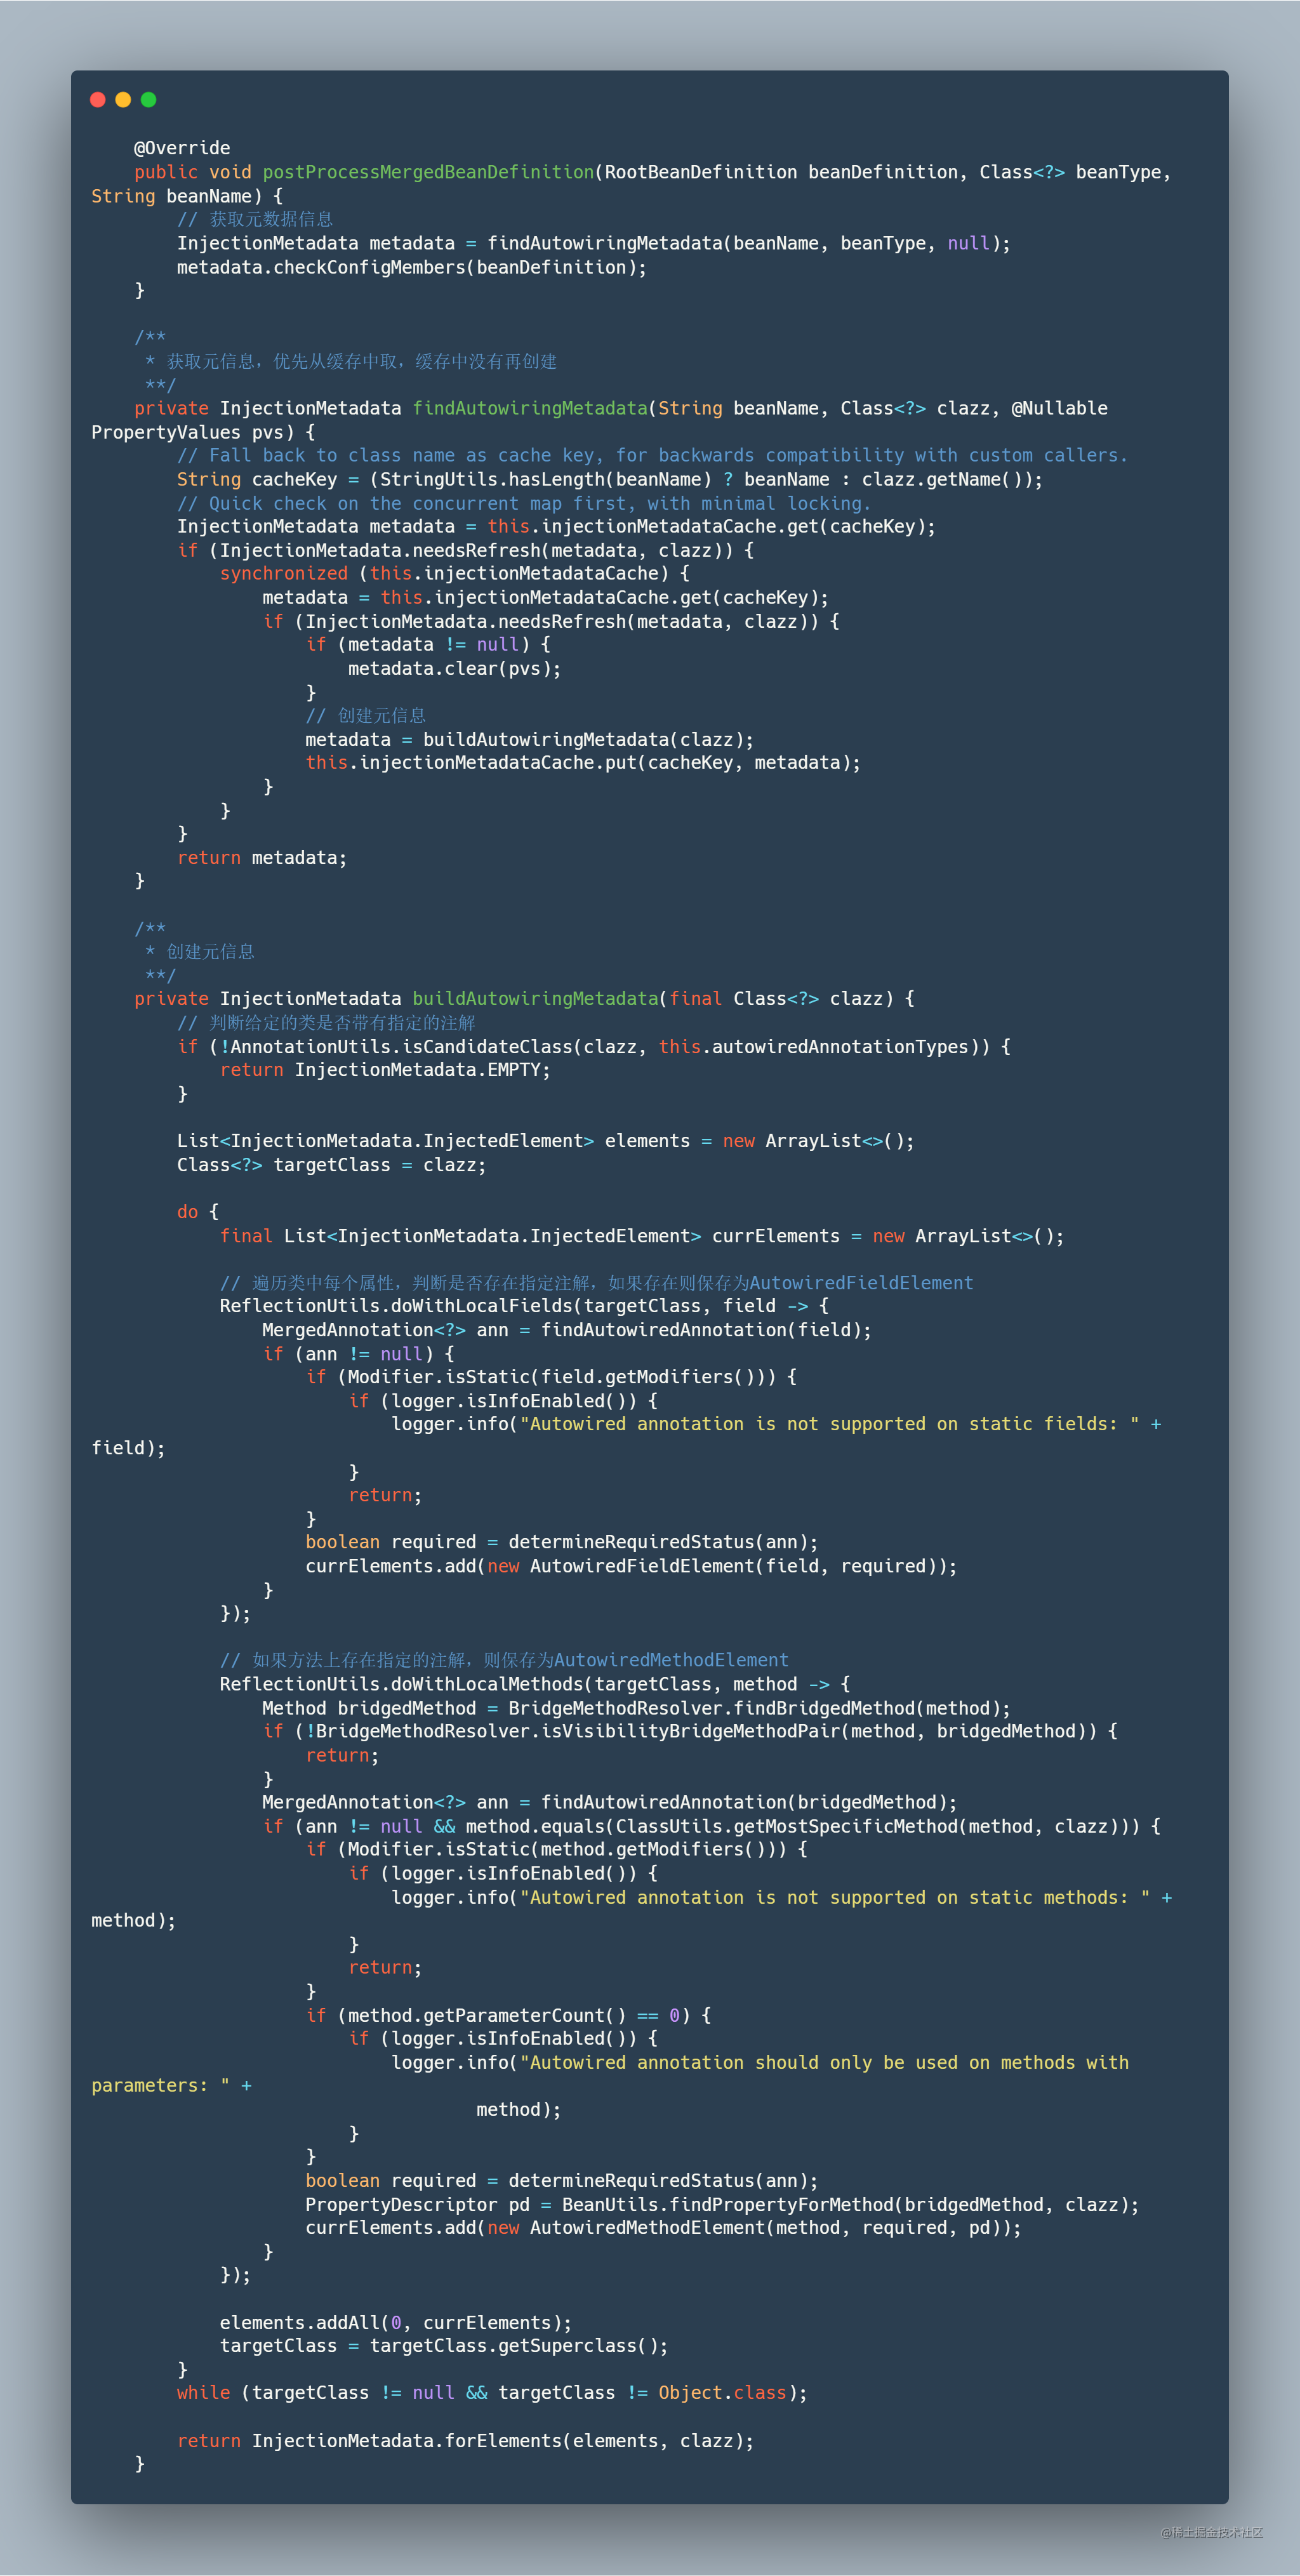This screenshot has width=1300, height=2576.
Task: Click line "if (metadata != null) {"
Action: 428,644
